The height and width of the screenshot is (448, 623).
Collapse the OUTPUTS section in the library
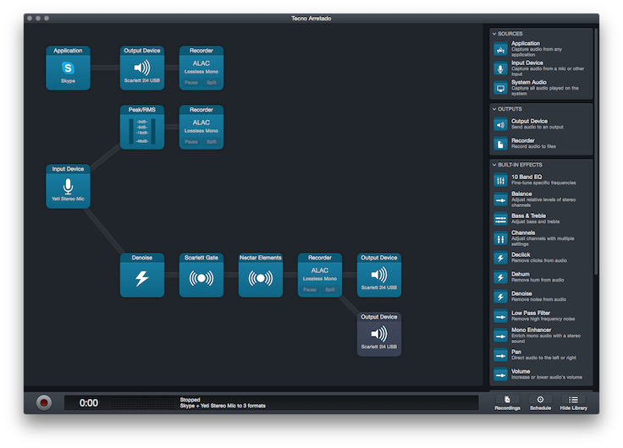click(494, 109)
